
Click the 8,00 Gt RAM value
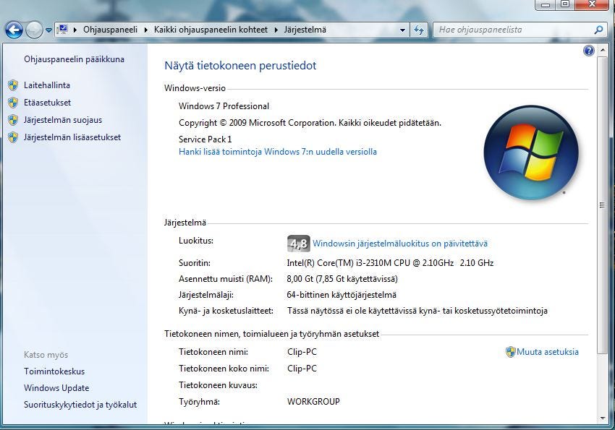[x=342, y=279]
